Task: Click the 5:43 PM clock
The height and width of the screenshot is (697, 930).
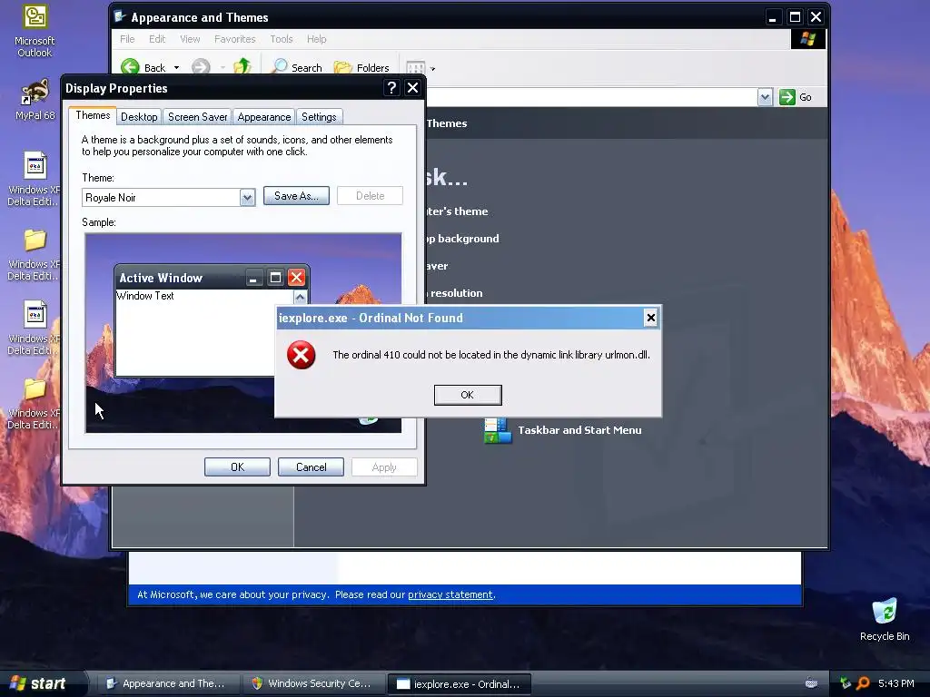Action: [x=895, y=683]
